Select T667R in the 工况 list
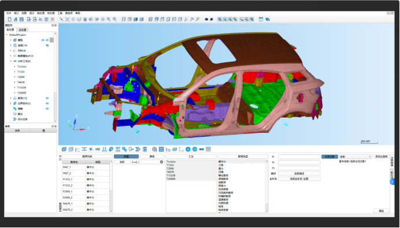 [191, 172]
